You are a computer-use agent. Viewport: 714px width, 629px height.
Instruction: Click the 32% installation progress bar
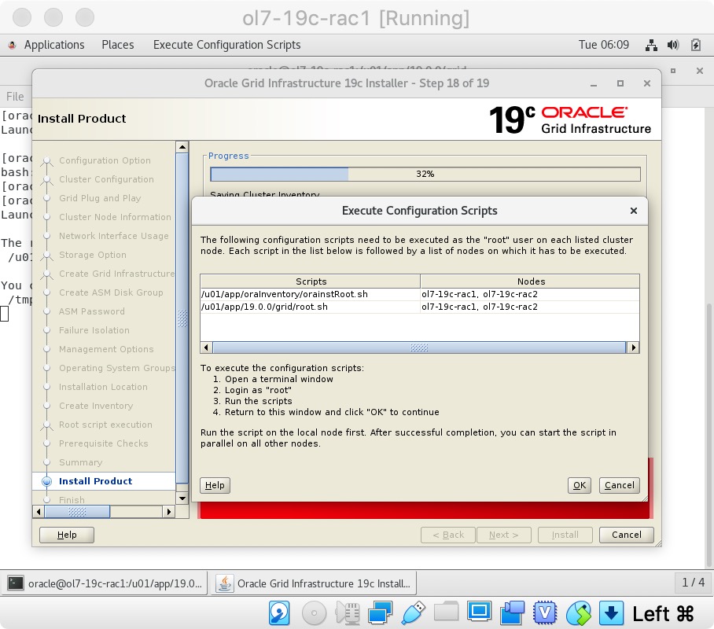point(425,174)
